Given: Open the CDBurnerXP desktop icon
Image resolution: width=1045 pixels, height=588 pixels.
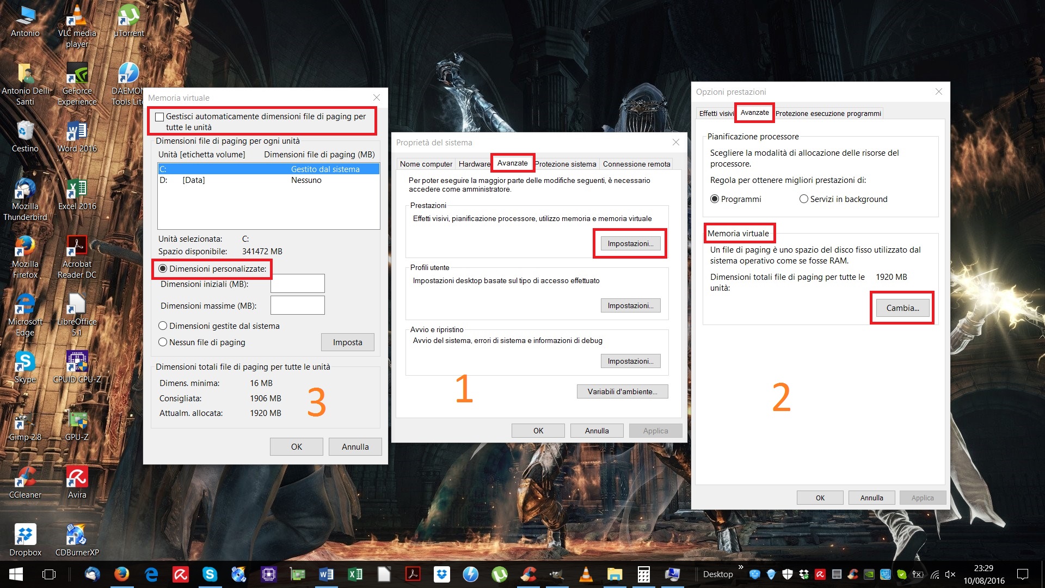Looking at the screenshot, I should [x=77, y=540].
